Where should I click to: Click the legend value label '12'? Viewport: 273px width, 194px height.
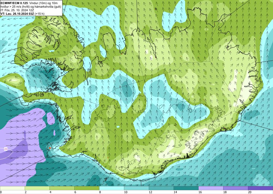[x=150, y=192]
